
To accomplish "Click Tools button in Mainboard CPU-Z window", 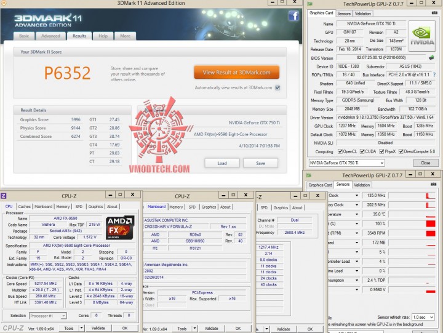I will [x=182, y=329].
